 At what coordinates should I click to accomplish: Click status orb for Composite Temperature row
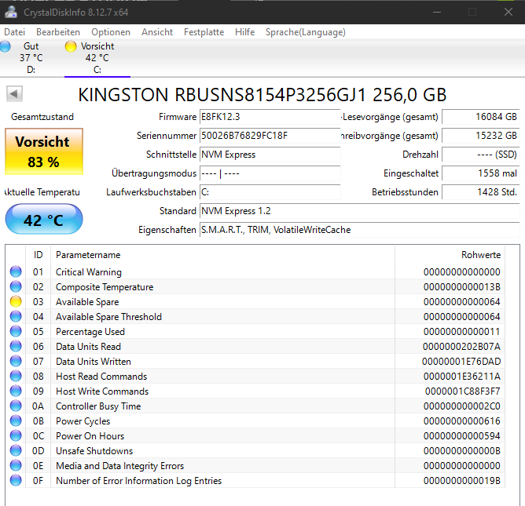(x=16, y=286)
